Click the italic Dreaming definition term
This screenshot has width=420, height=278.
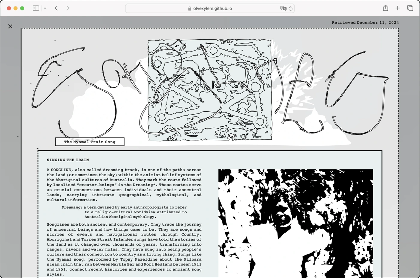[x=71, y=207]
